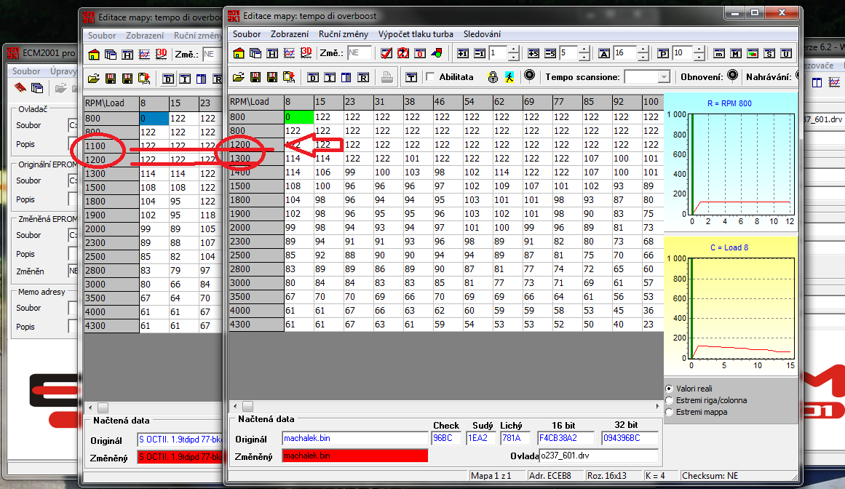Screen dimensions: 845x489
Task: Click the A absolute value icon
Action: click(x=604, y=53)
